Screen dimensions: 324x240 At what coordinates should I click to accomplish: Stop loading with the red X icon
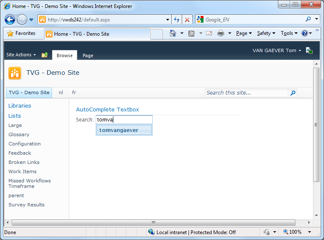pos(187,20)
